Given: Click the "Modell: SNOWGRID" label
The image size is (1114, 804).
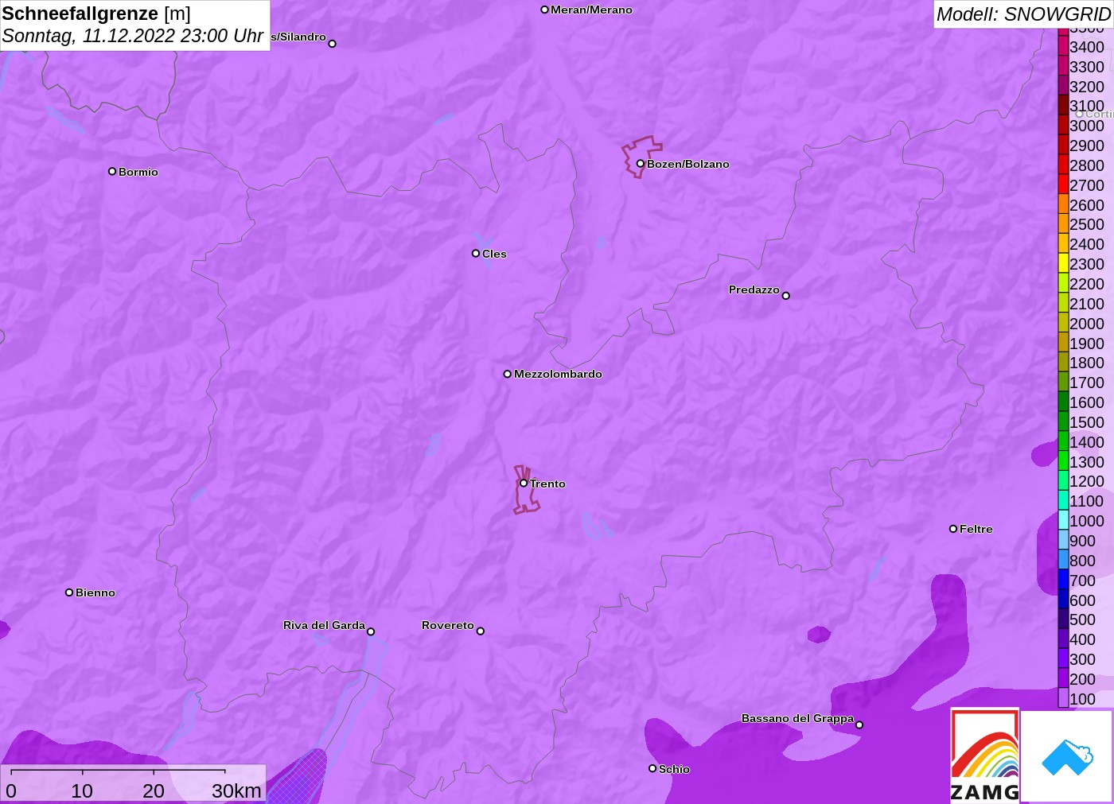Looking at the screenshot, I should [1023, 14].
